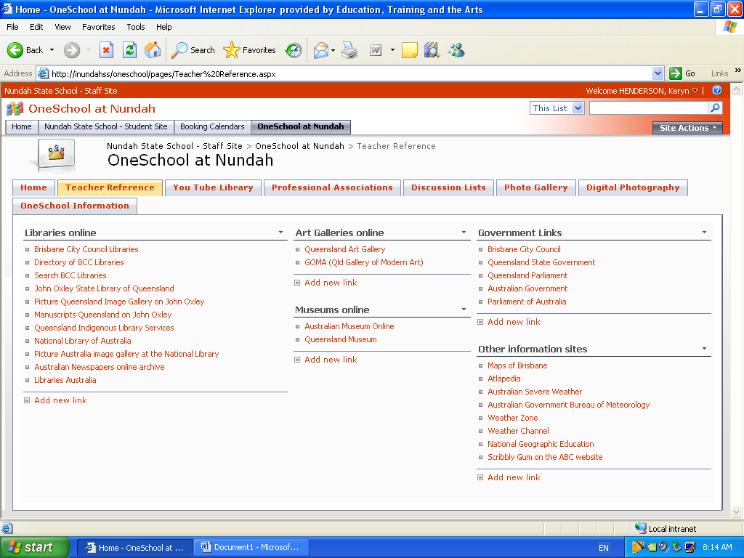Open the Mail envelope icon

[321, 50]
